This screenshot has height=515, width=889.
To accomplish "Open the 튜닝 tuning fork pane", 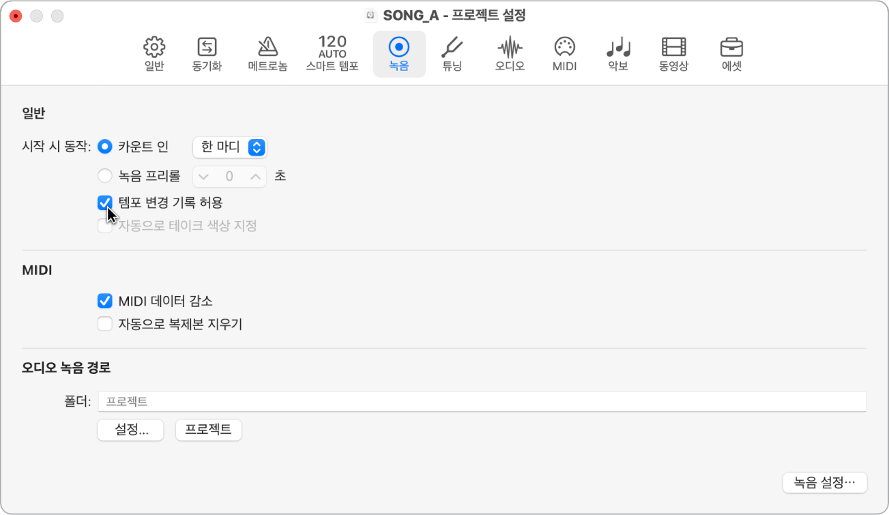I will point(452,54).
